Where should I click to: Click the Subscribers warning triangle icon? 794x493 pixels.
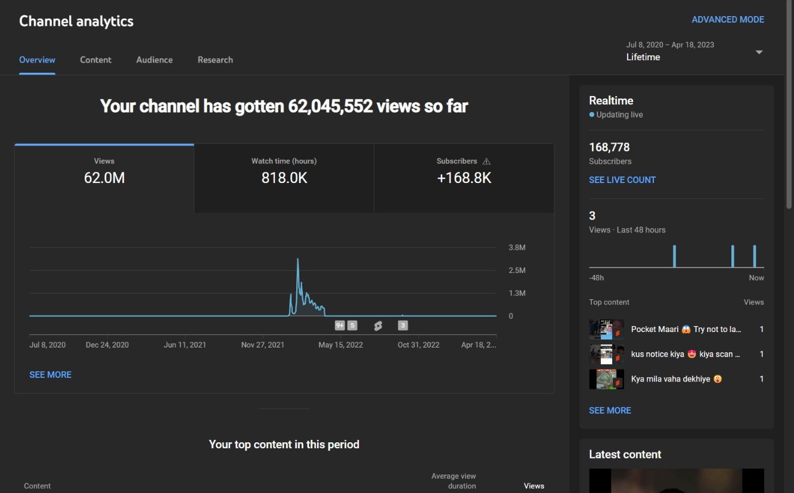(x=486, y=161)
